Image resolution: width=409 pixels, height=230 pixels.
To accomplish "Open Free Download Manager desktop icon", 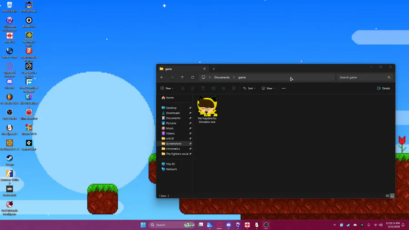I will click(29, 85).
